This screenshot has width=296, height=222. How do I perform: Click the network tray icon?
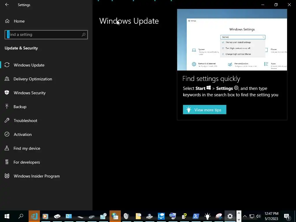pos(252,216)
